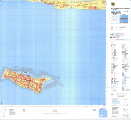Click the blue-bordered table in bottom right

pos(120,102)
